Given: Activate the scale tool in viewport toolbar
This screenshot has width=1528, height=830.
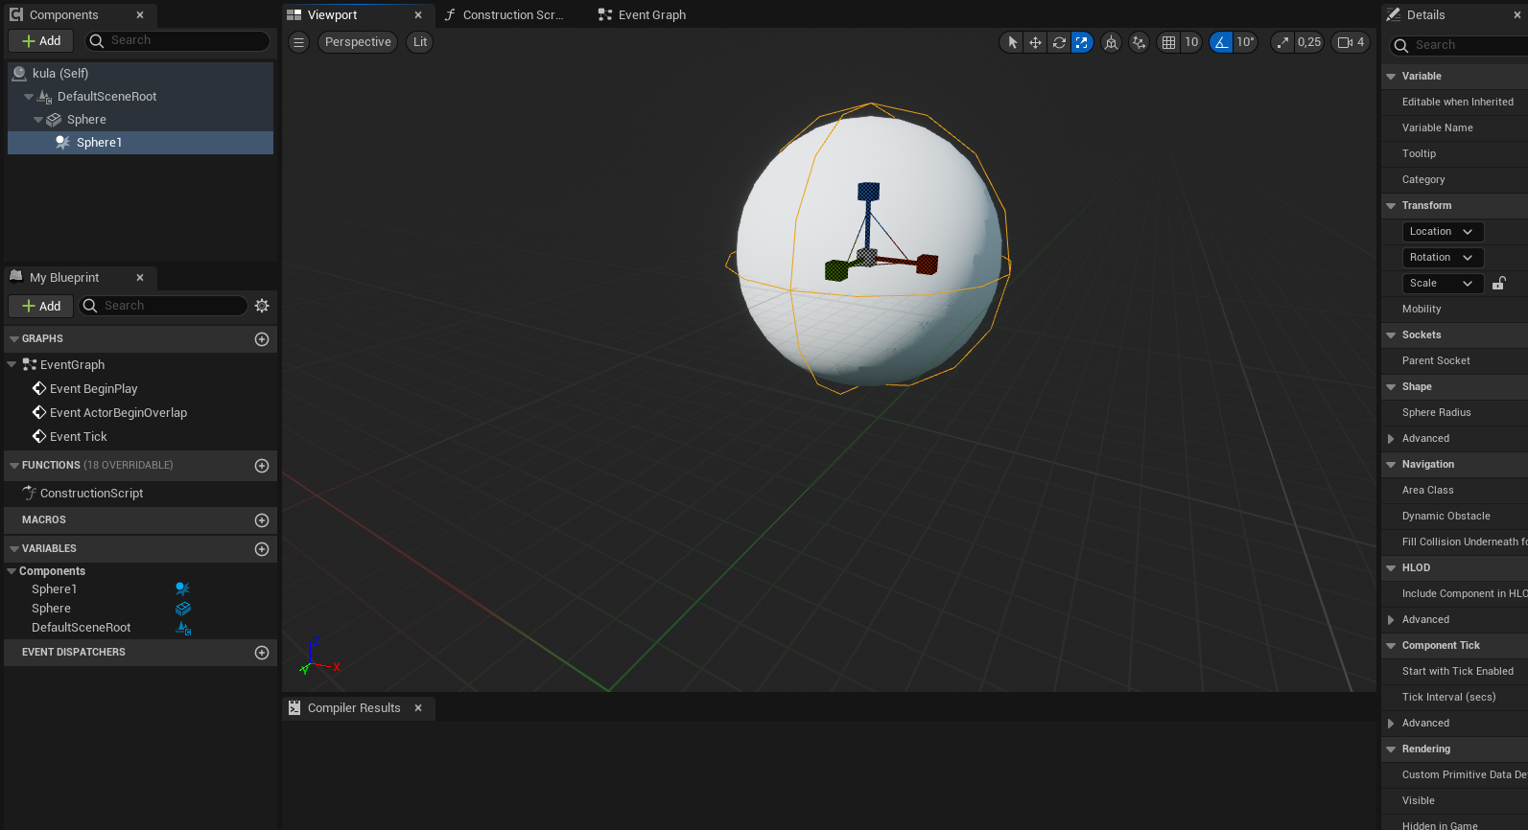Looking at the screenshot, I should point(1082,42).
